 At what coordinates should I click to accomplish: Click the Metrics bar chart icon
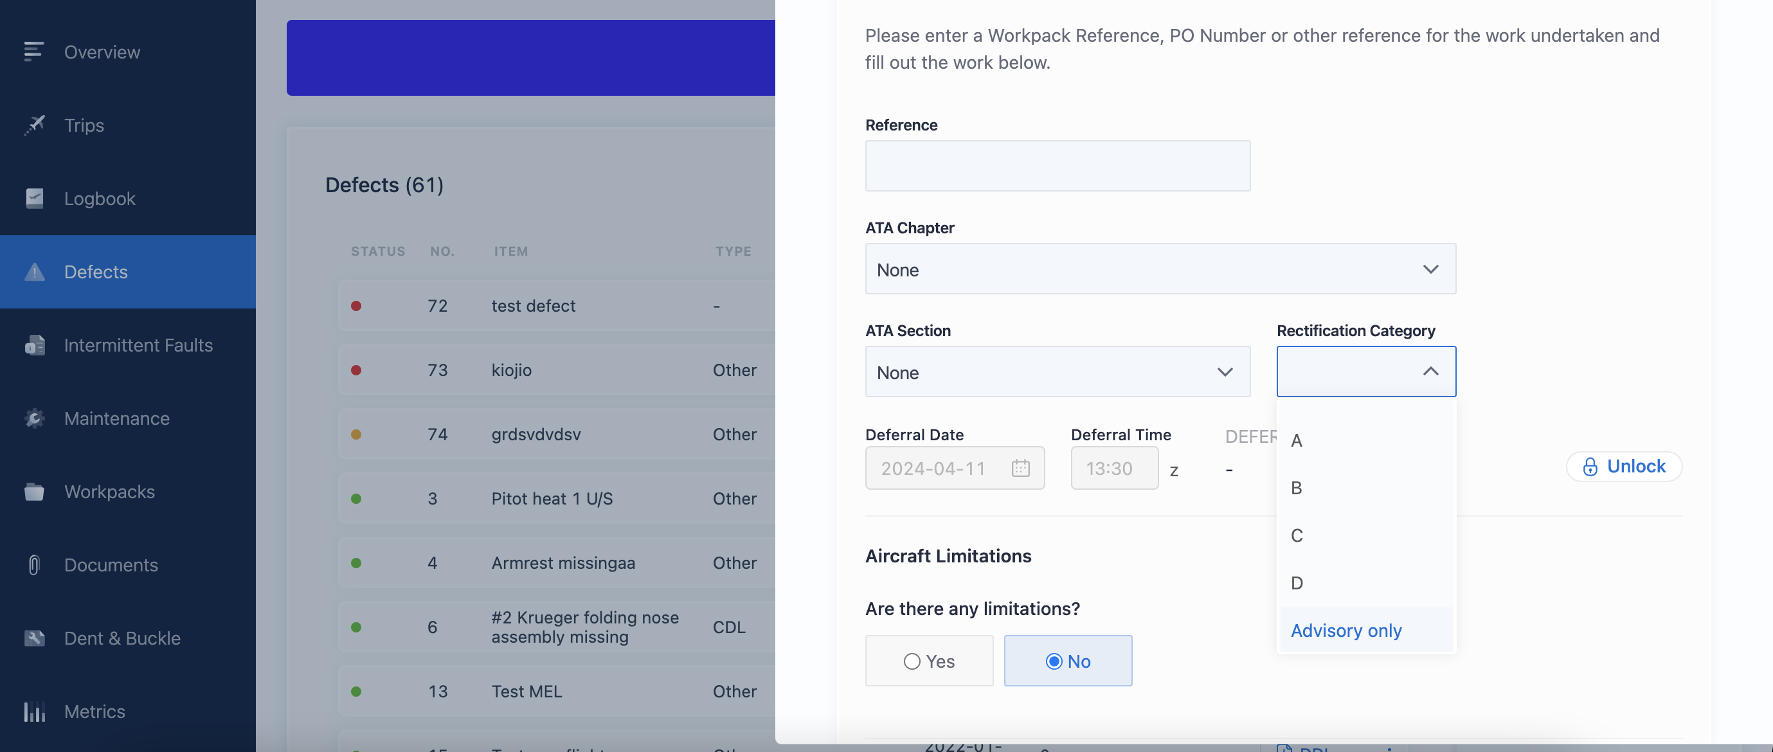coord(33,712)
